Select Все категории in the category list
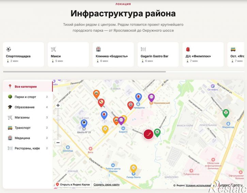The image size is (247, 193). tap(28, 86)
